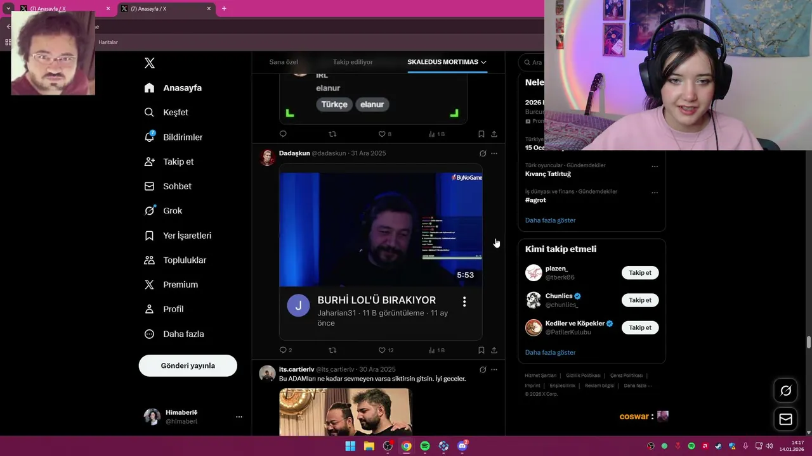Viewport: 812px width, 456px height.
Task: Open Windows Start menu
Action: (350, 446)
